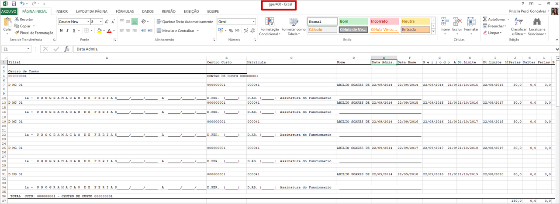
Task: Switch to the REVISÃO tab
Action: click(x=169, y=11)
